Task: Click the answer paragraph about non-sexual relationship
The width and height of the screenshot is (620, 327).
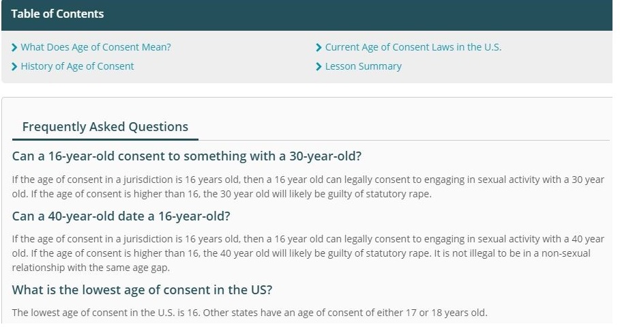Action: pyautogui.click(x=308, y=253)
